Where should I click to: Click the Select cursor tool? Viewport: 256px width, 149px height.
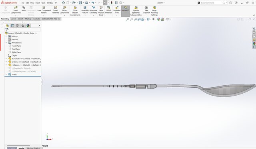105,3
